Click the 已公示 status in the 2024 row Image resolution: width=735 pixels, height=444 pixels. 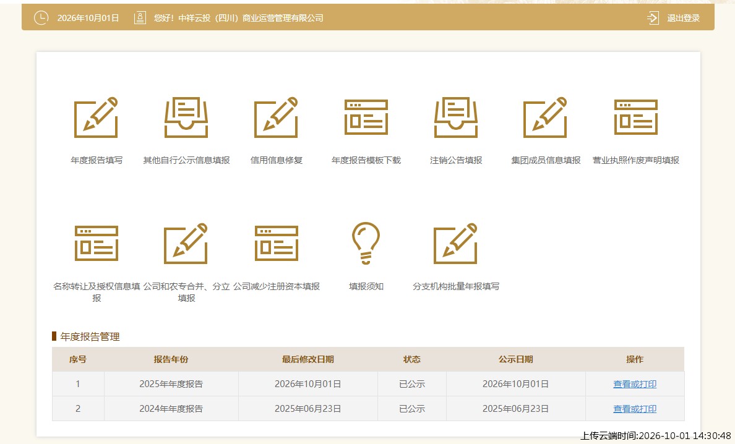click(412, 409)
